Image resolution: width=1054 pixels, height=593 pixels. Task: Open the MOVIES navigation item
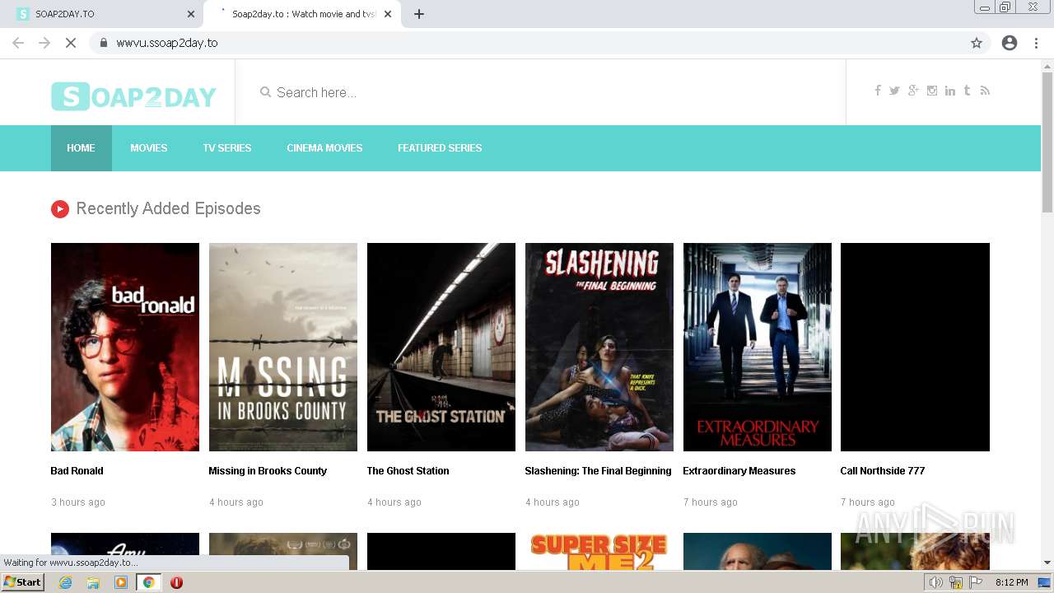point(148,148)
